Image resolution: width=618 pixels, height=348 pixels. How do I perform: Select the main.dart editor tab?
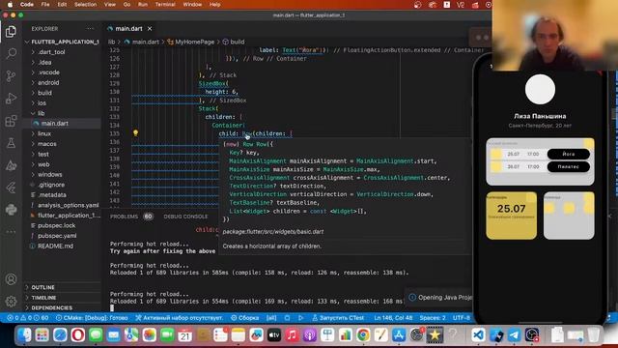128,29
